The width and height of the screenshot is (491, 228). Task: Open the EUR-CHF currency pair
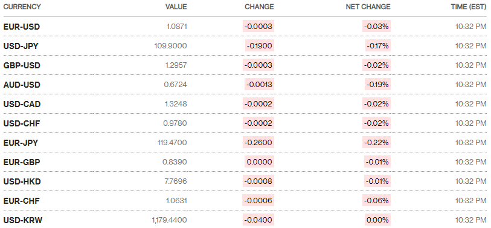click(x=22, y=201)
